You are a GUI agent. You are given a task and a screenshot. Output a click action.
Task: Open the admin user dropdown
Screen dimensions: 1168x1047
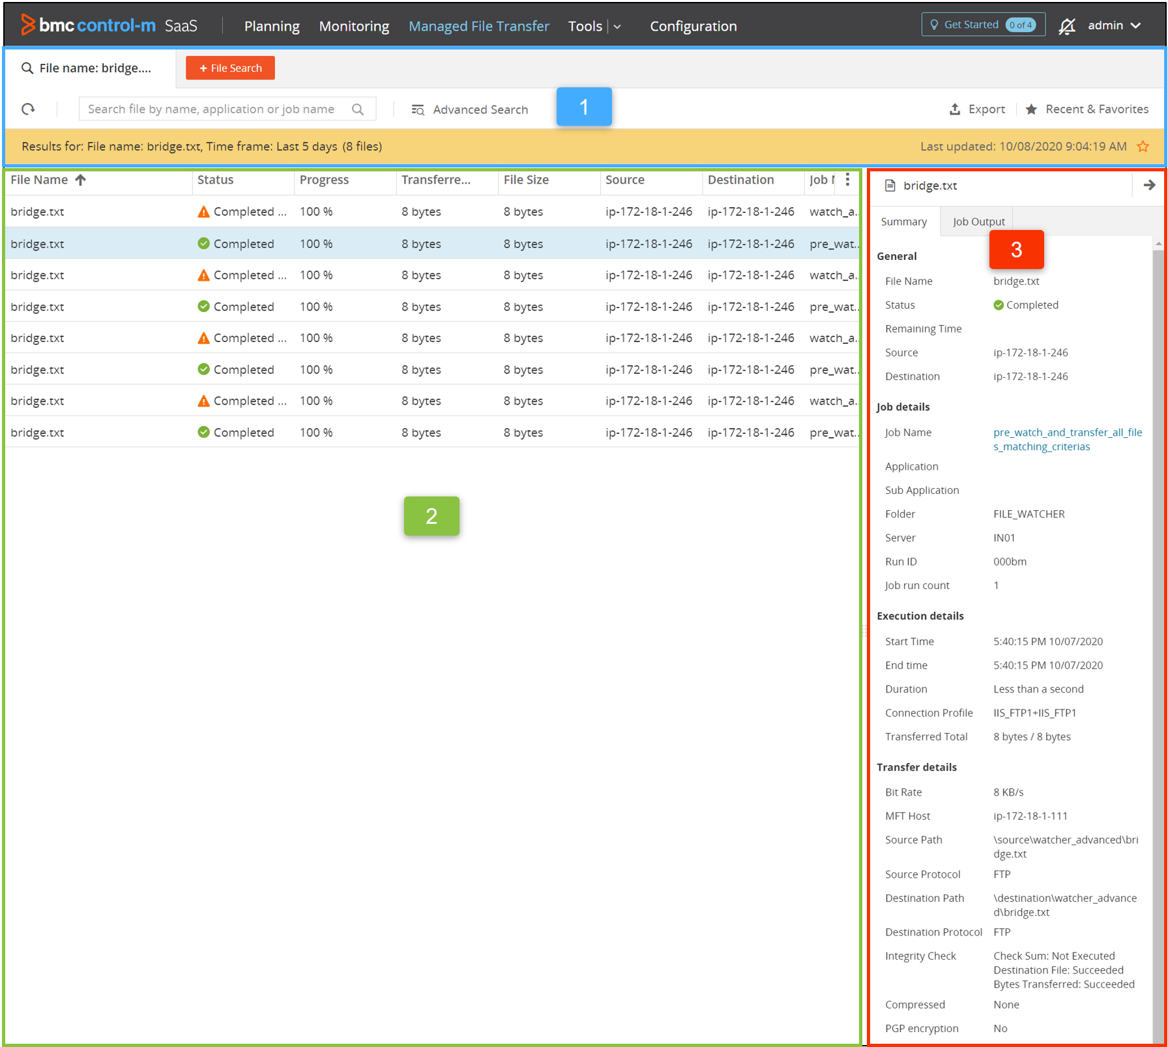coord(1114,25)
